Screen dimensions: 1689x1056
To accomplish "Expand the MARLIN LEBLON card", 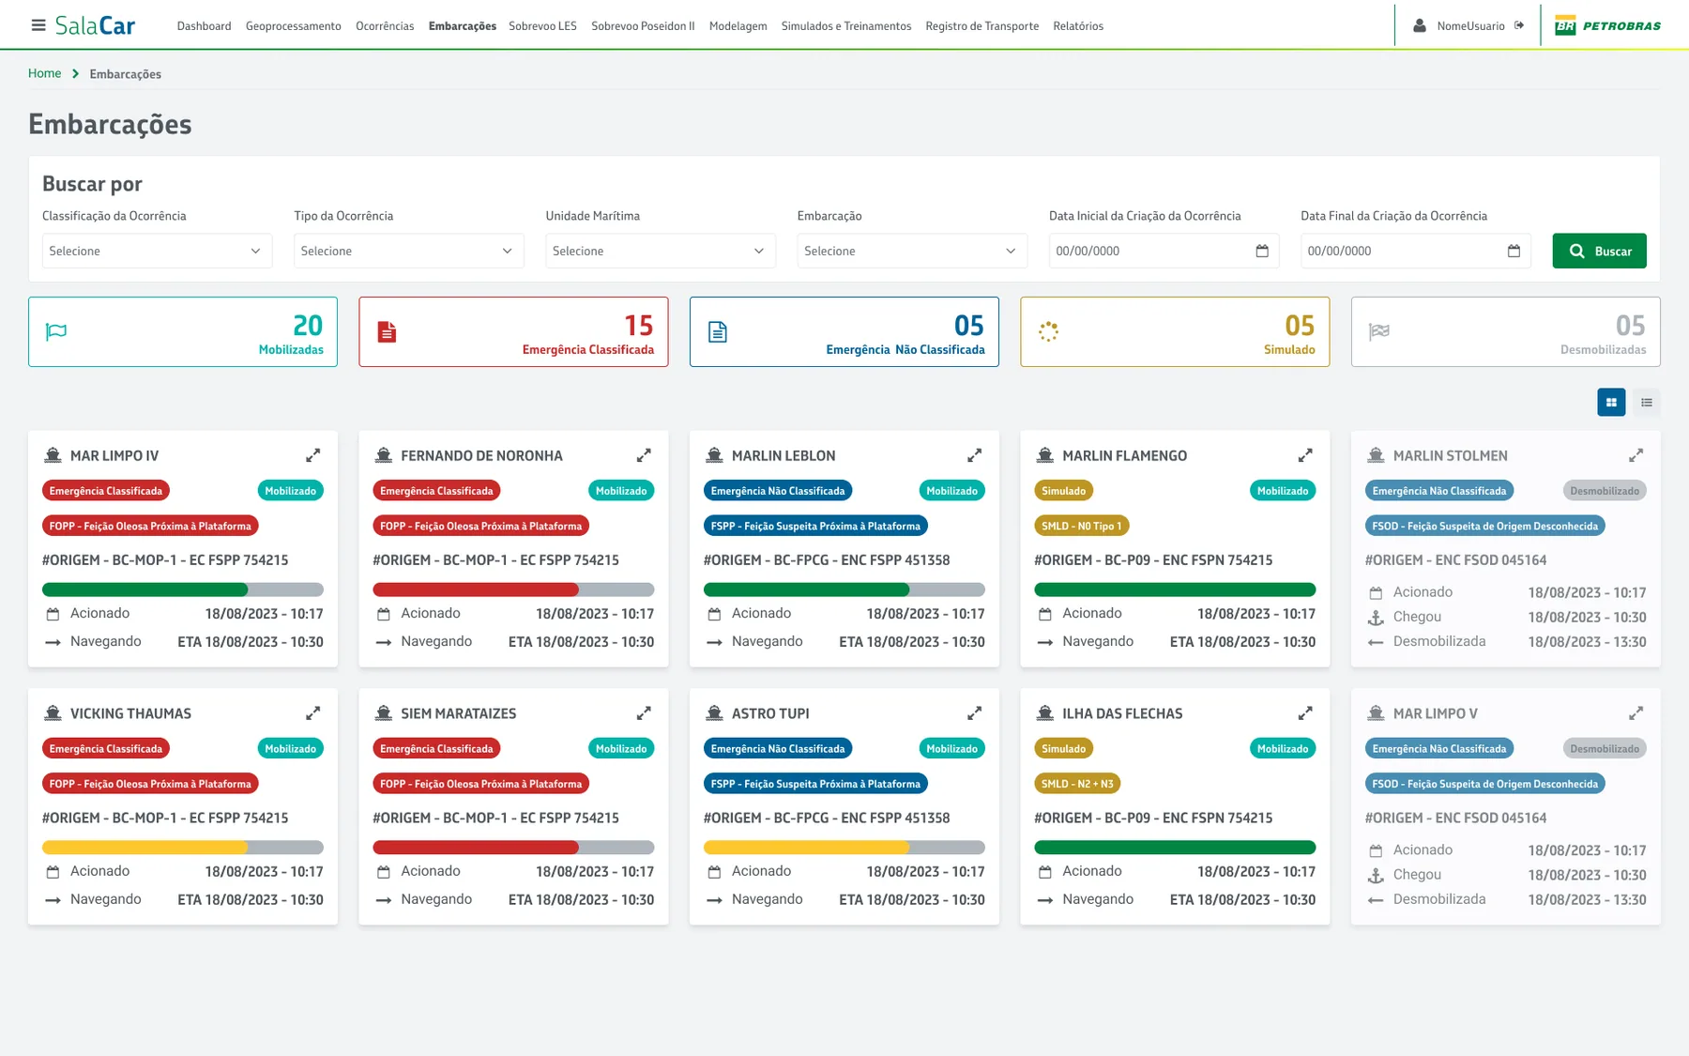I will pos(975,455).
